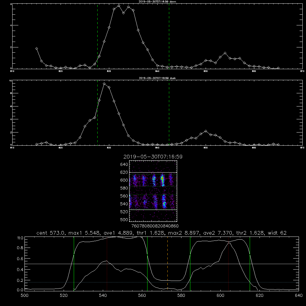This screenshot has width=306, height=306.
Task: Click the secondary peak diamond near 854 in the dawn plot
Action: pos(225,53)
